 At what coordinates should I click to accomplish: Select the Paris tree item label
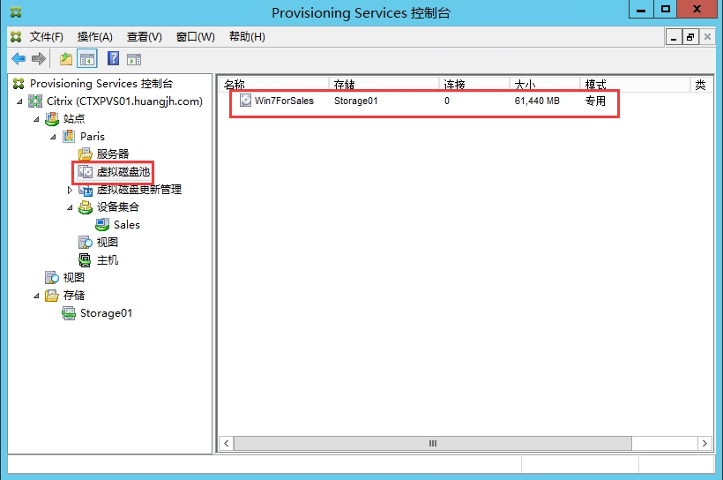click(93, 136)
